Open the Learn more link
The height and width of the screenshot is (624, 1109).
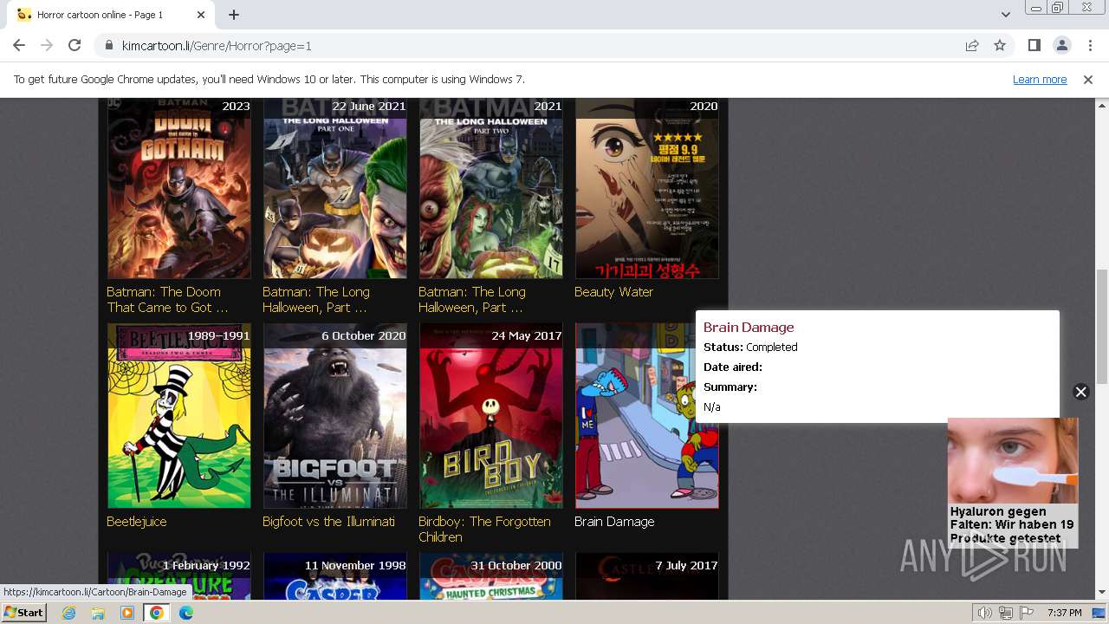tap(1040, 79)
